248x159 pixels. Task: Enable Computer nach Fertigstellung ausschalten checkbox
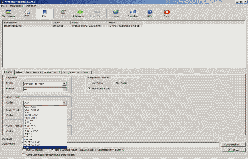coord(24,154)
